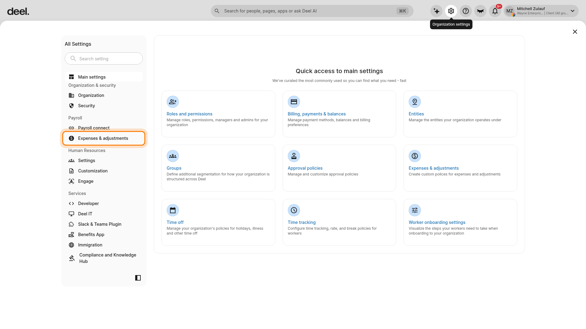Open Benefits App in sidebar
This screenshot has width=586, height=329.
104,235
